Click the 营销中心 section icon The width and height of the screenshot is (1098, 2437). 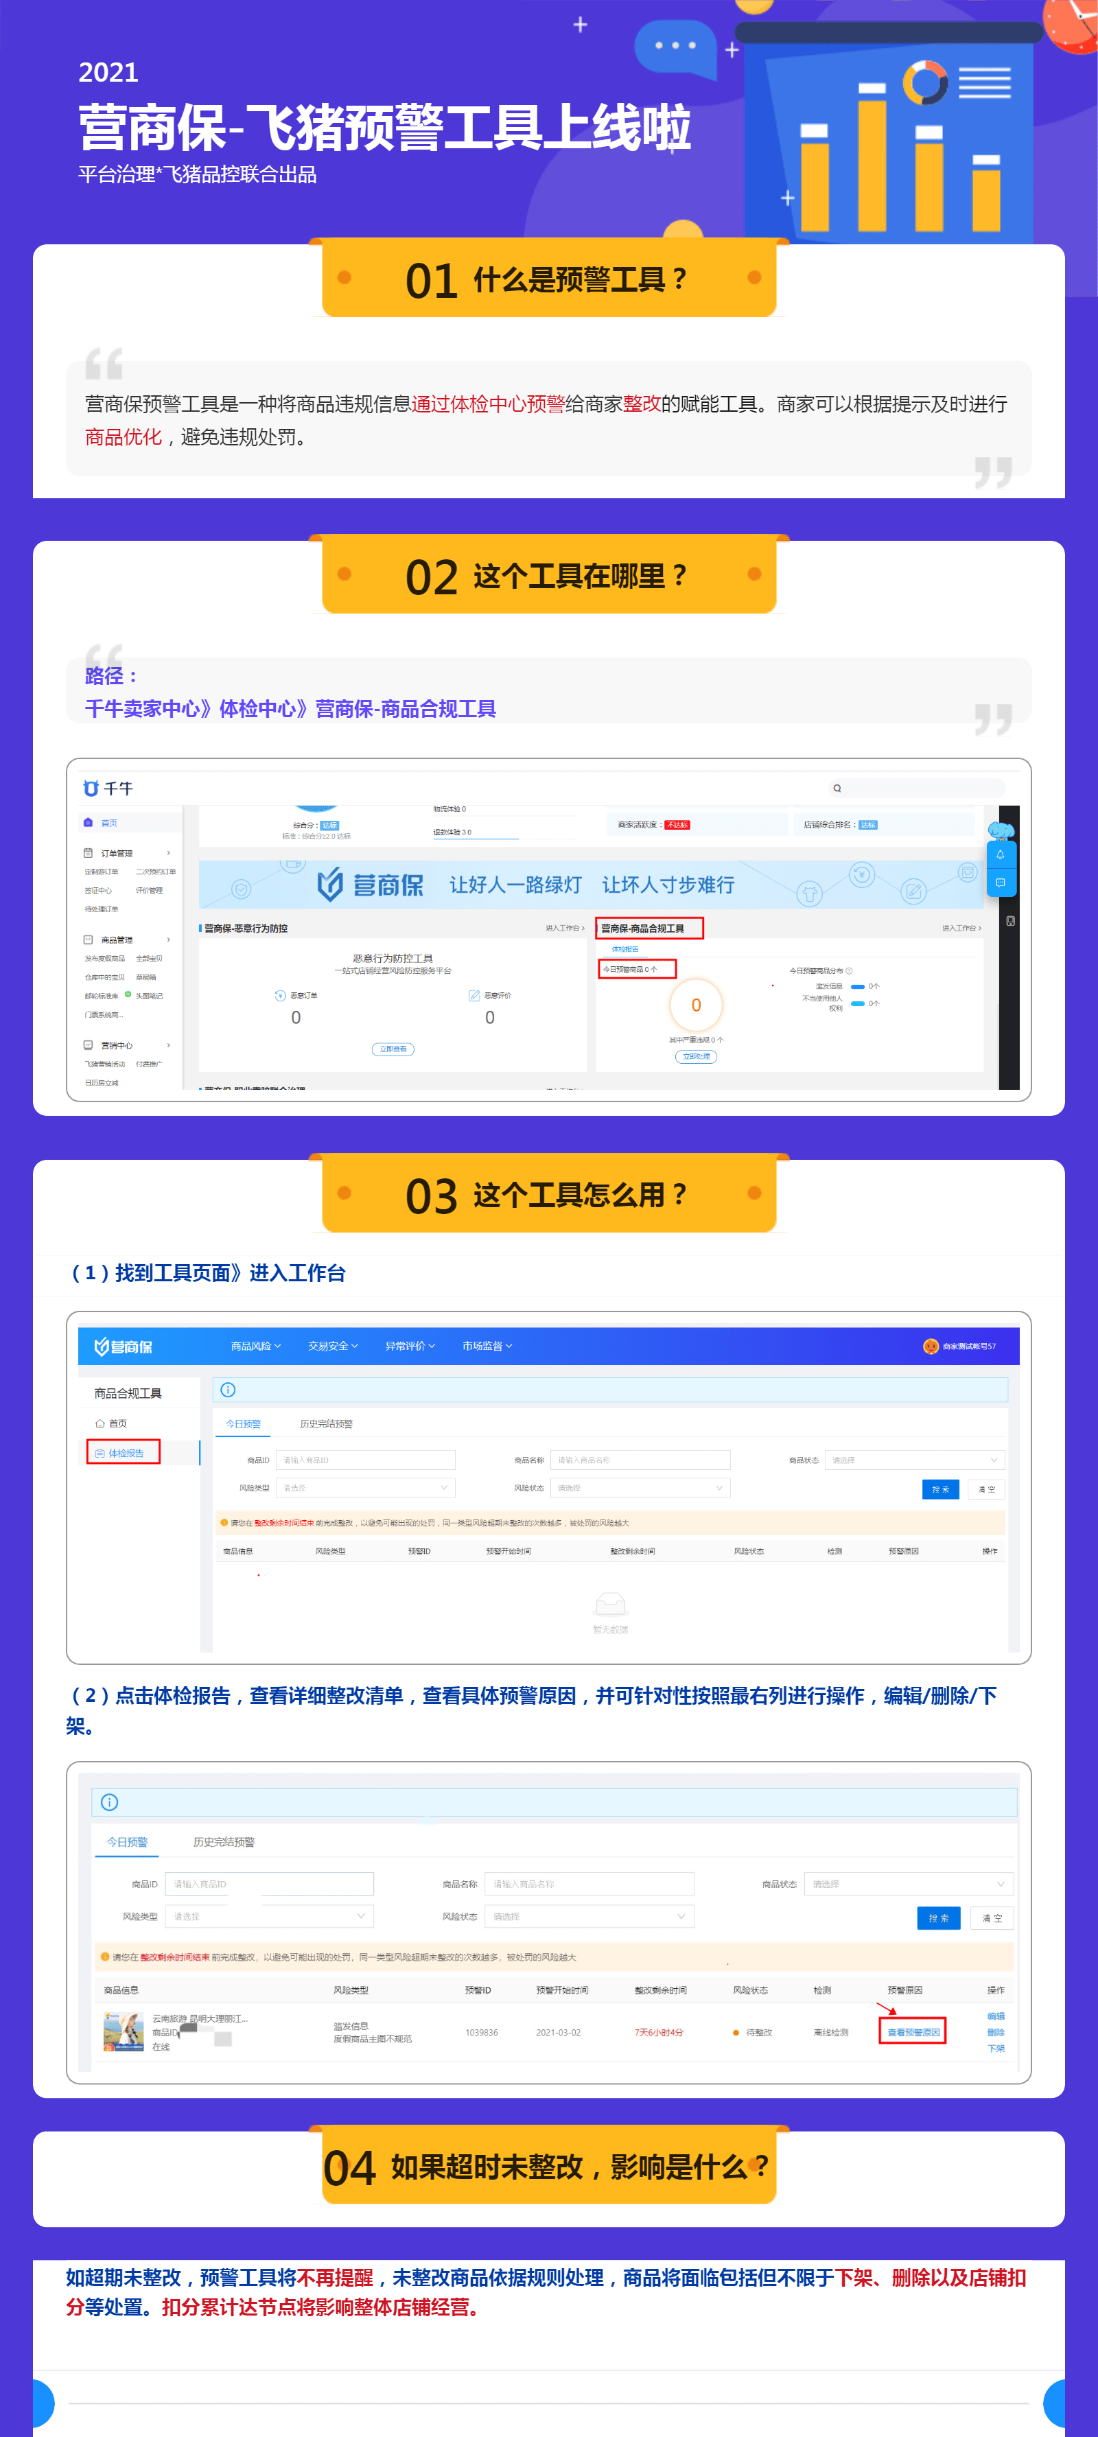88,1045
